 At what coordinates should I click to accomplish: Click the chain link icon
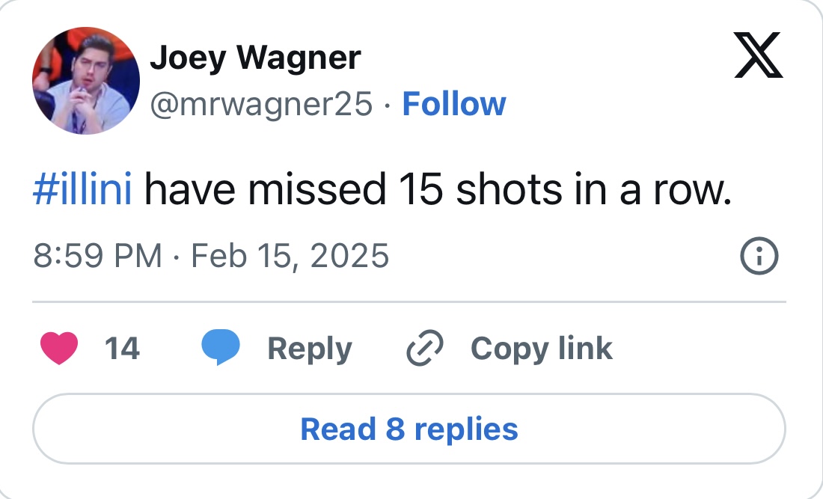[x=425, y=349]
